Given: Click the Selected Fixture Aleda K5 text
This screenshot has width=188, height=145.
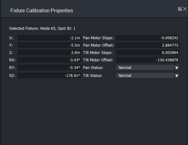Looking at the screenshot, I should (x=42, y=29).
